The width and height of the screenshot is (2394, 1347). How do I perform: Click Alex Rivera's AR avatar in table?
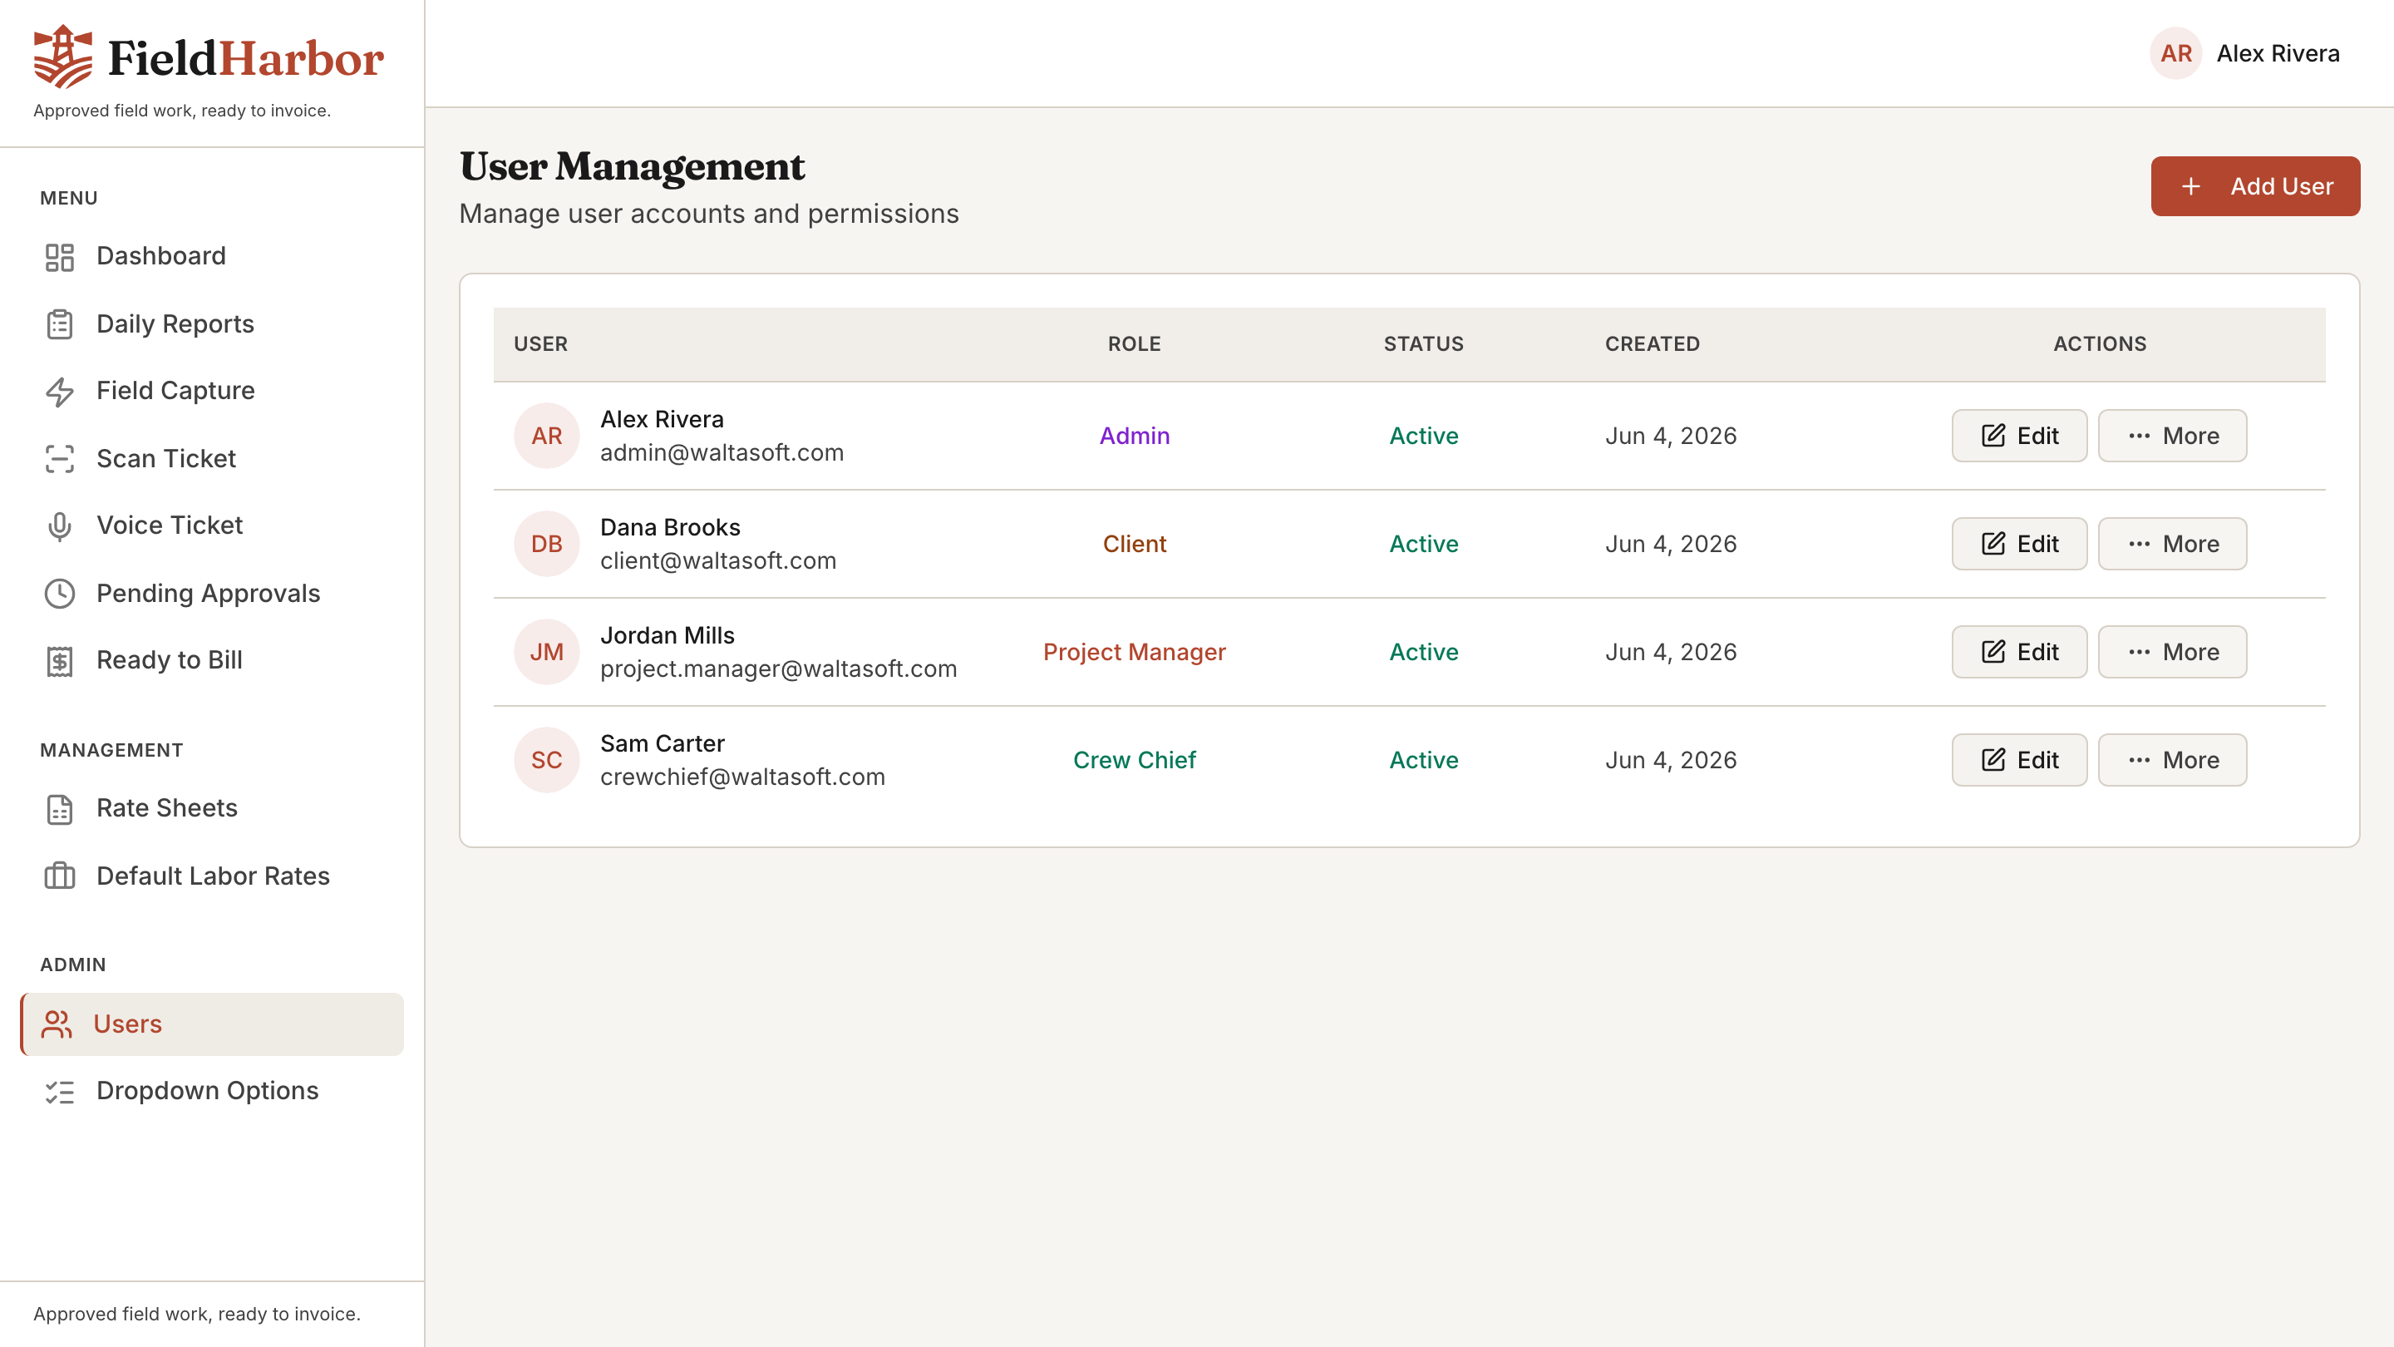pyautogui.click(x=546, y=436)
